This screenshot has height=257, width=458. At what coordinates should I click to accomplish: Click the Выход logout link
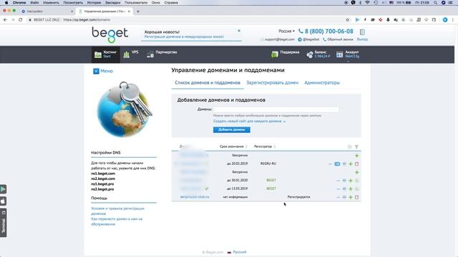tap(362, 39)
